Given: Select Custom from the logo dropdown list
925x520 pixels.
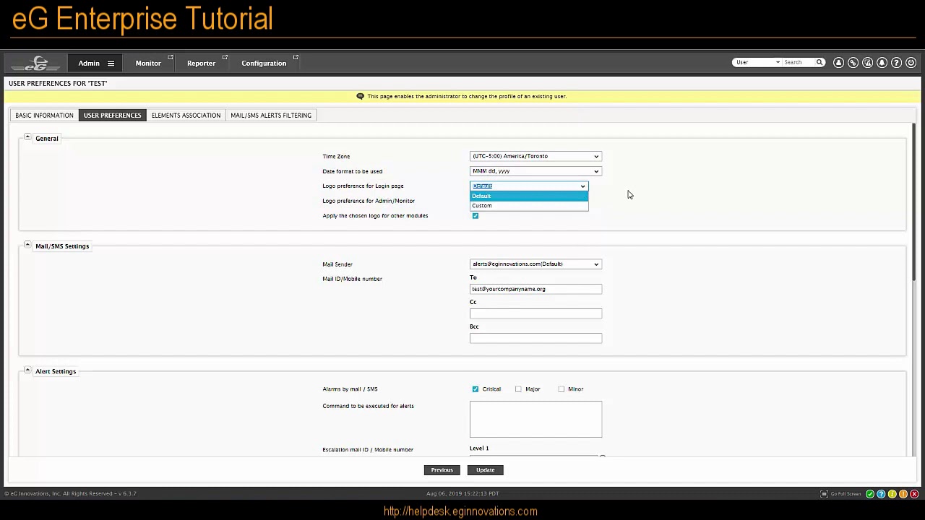Looking at the screenshot, I should 529,206.
